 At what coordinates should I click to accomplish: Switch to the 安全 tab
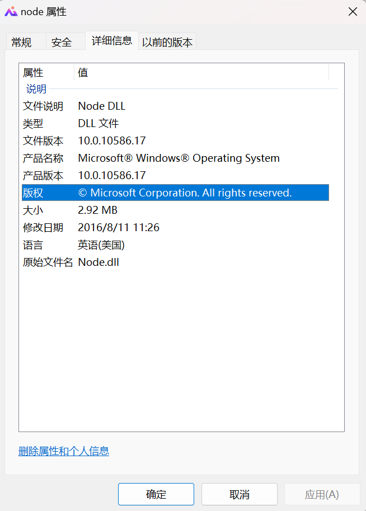tap(63, 41)
